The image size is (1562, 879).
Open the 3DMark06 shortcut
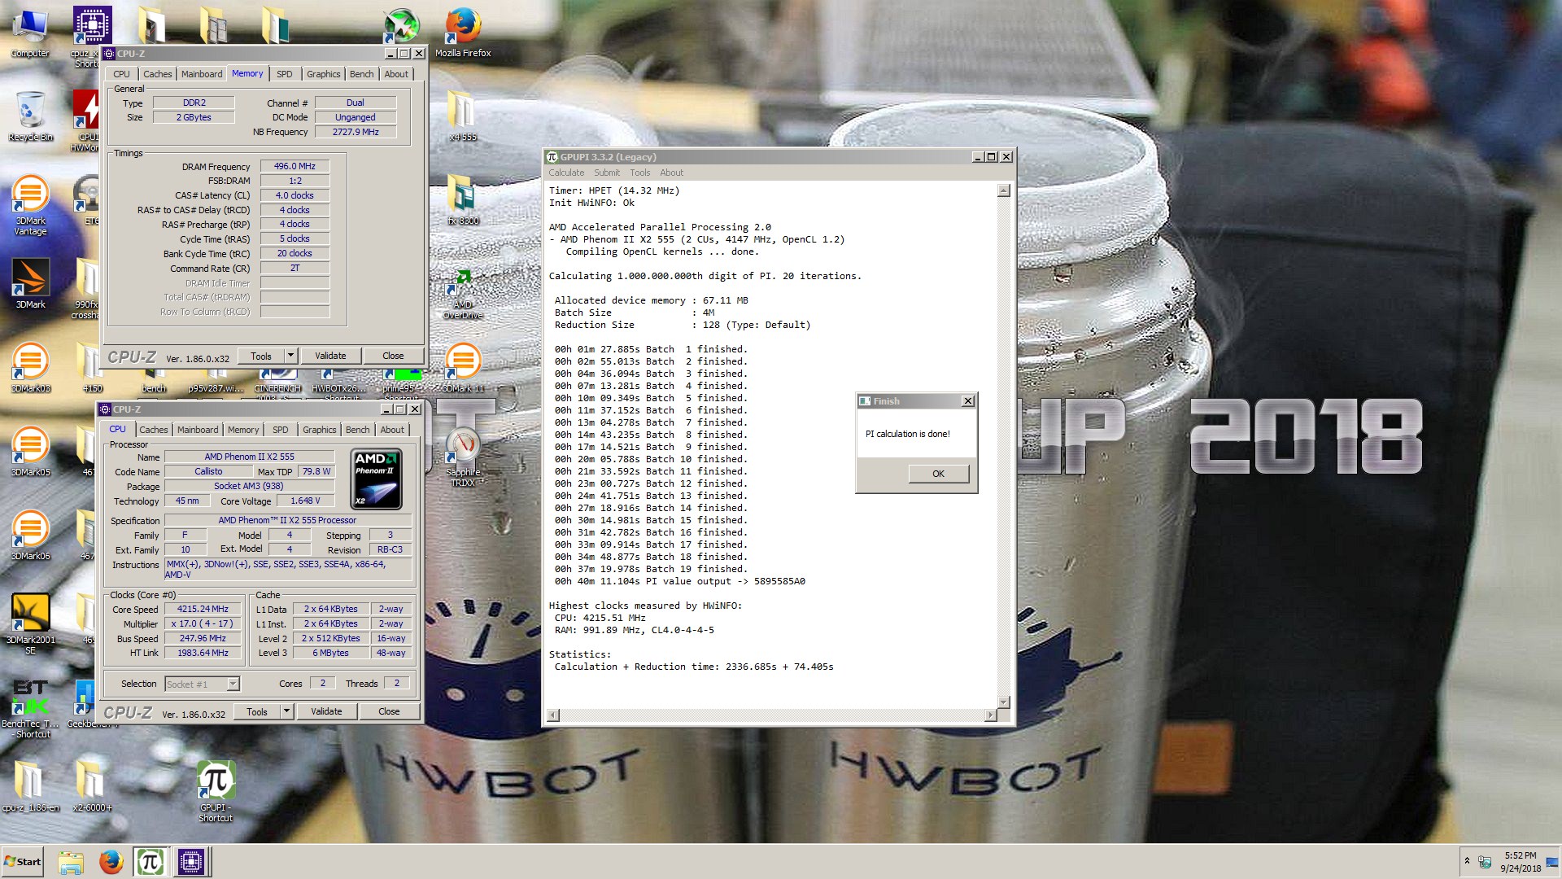(x=30, y=536)
